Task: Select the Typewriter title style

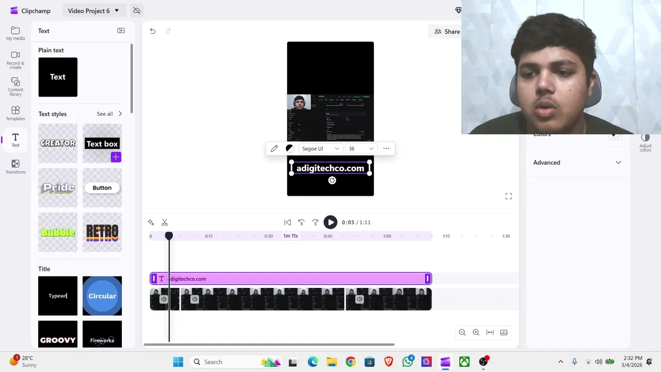Action: tap(58, 296)
